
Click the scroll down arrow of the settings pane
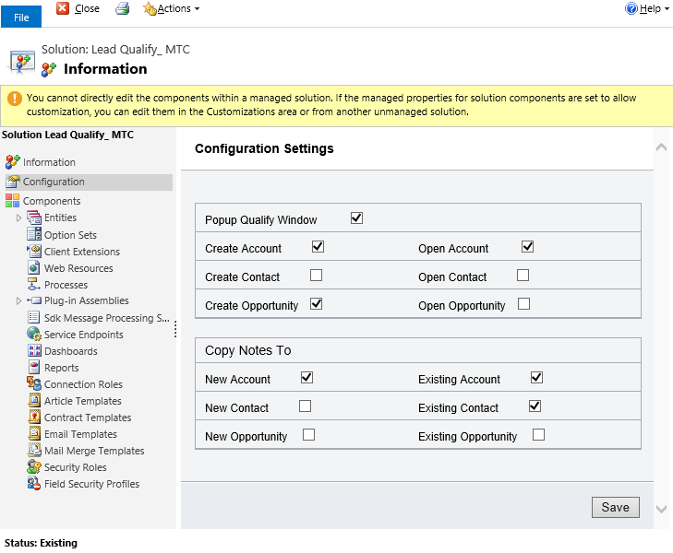(x=661, y=509)
